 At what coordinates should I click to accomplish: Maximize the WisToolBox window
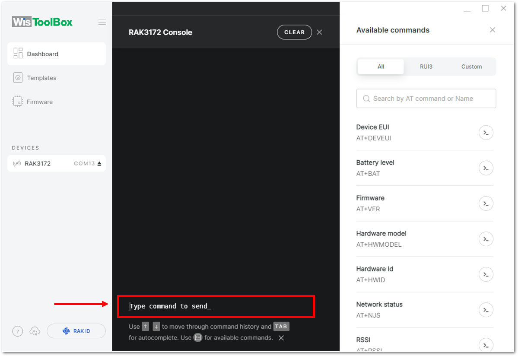pyautogui.click(x=485, y=8)
